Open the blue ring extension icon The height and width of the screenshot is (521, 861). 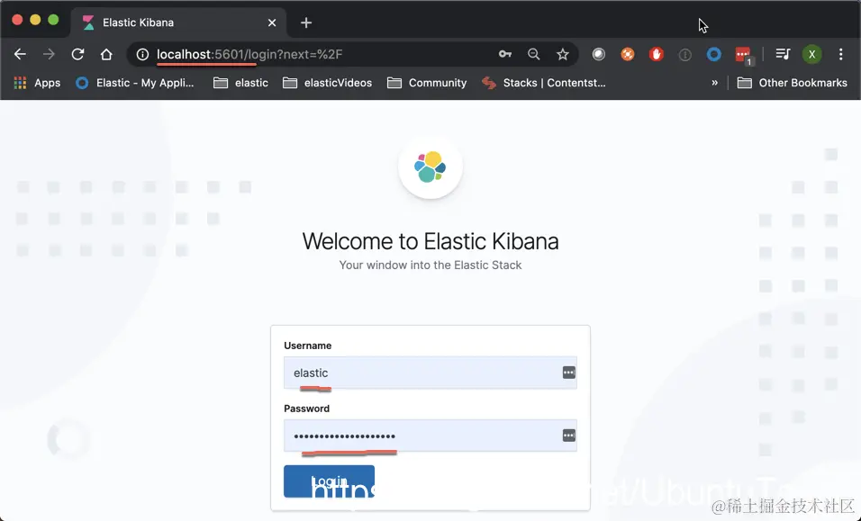click(x=713, y=54)
